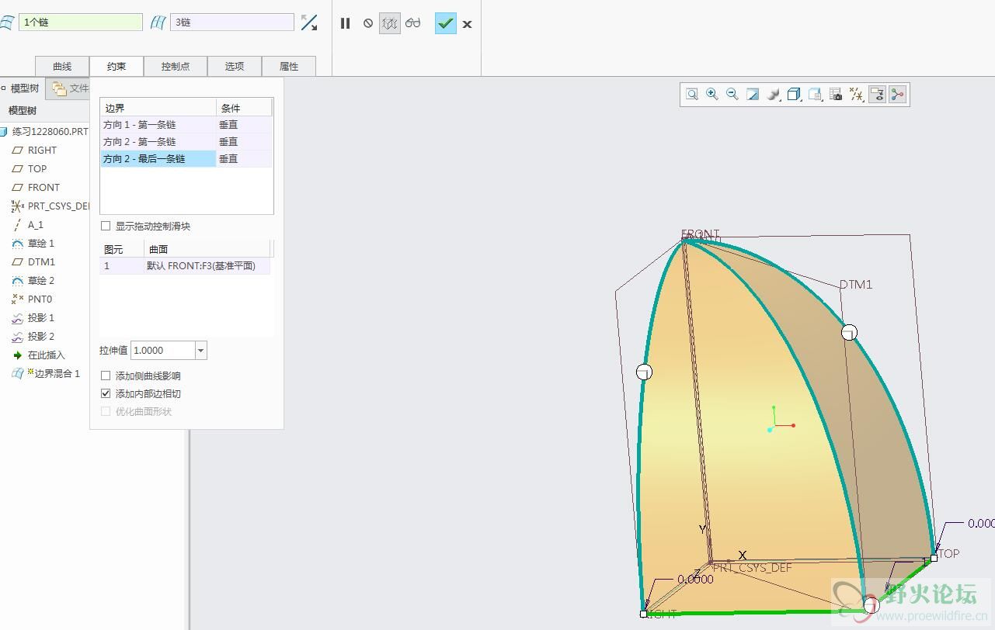Image resolution: width=995 pixels, height=630 pixels.
Task: Open the saved orientations cube dropdown
Action: pos(794,95)
